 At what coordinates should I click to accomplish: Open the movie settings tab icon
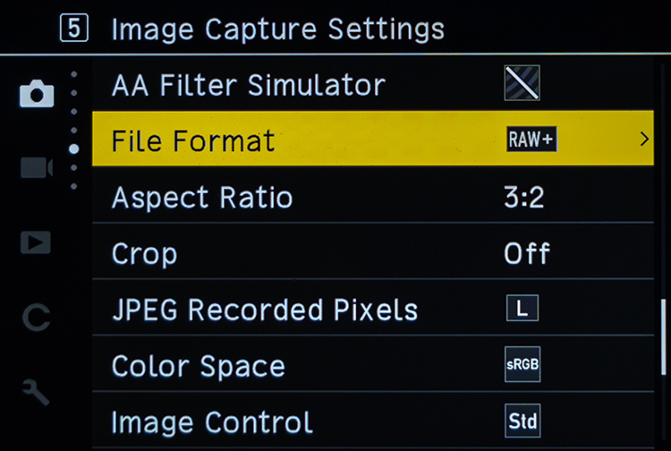point(37,167)
